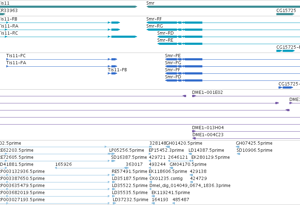Select the Tis11-PB protein label

(117, 70)
